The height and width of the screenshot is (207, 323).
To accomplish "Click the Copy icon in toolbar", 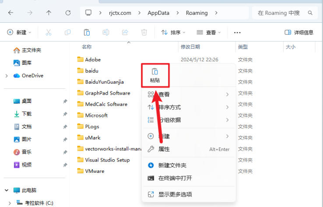I will coord(67,32).
